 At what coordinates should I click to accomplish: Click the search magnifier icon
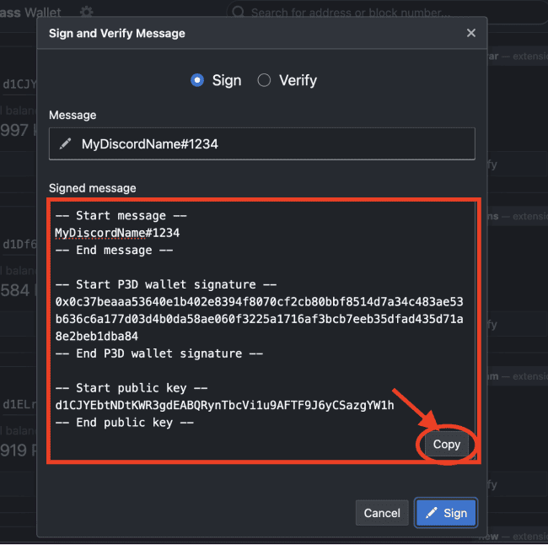(x=238, y=13)
